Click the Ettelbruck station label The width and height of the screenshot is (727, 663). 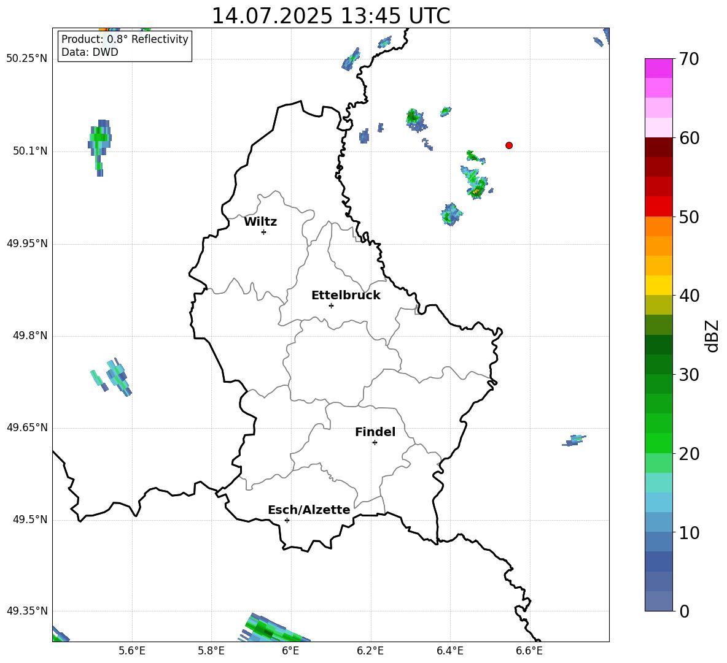346,296
